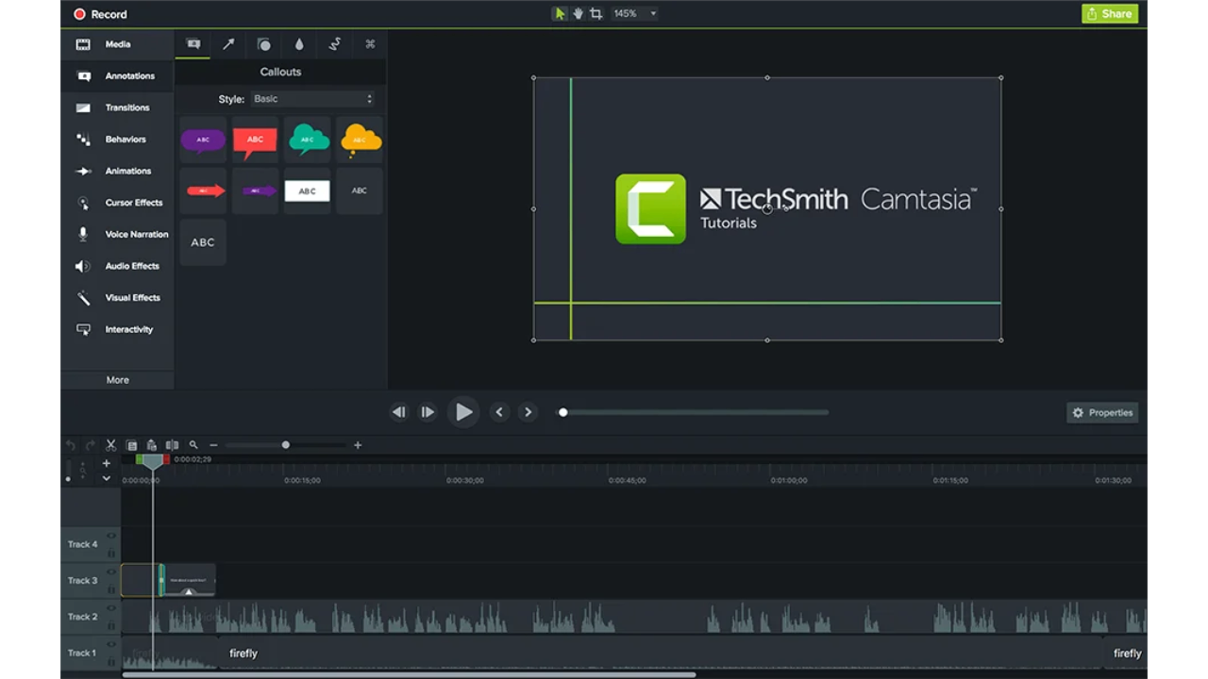
Task: Open the Properties panel
Action: [1101, 412]
